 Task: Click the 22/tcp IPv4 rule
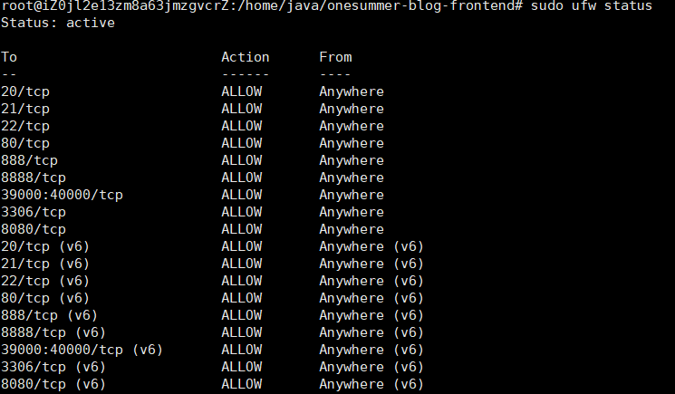pyautogui.click(x=25, y=126)
